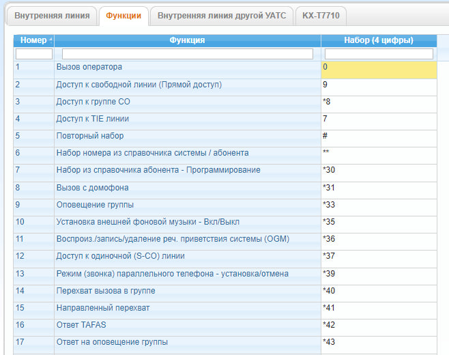Screen dimensions: 449x355
Task: Click row number 1 cell
Action: (x=34, y=70)
